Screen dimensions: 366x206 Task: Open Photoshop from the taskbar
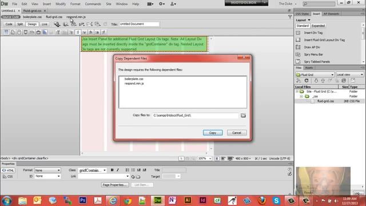point(82,200)
